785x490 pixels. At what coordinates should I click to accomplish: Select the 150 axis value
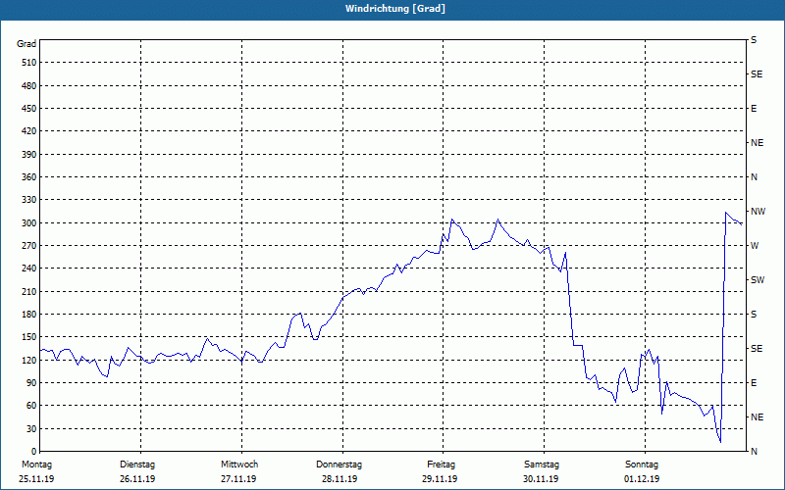click(x=29, y=336)
